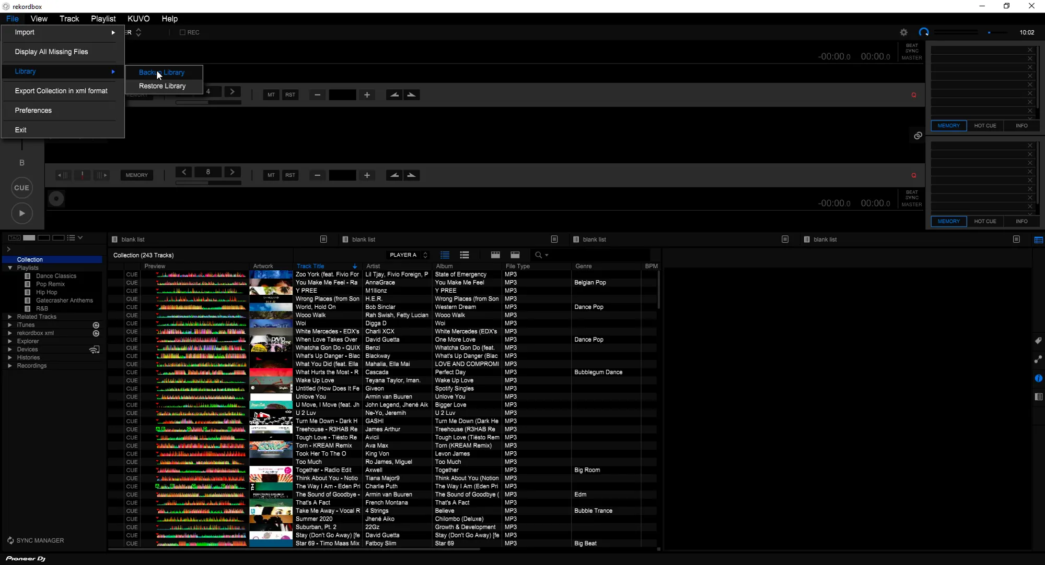Click RST tempo reset on lower deck
This screenshot has height=565, width=1045.
click(290, 175)
